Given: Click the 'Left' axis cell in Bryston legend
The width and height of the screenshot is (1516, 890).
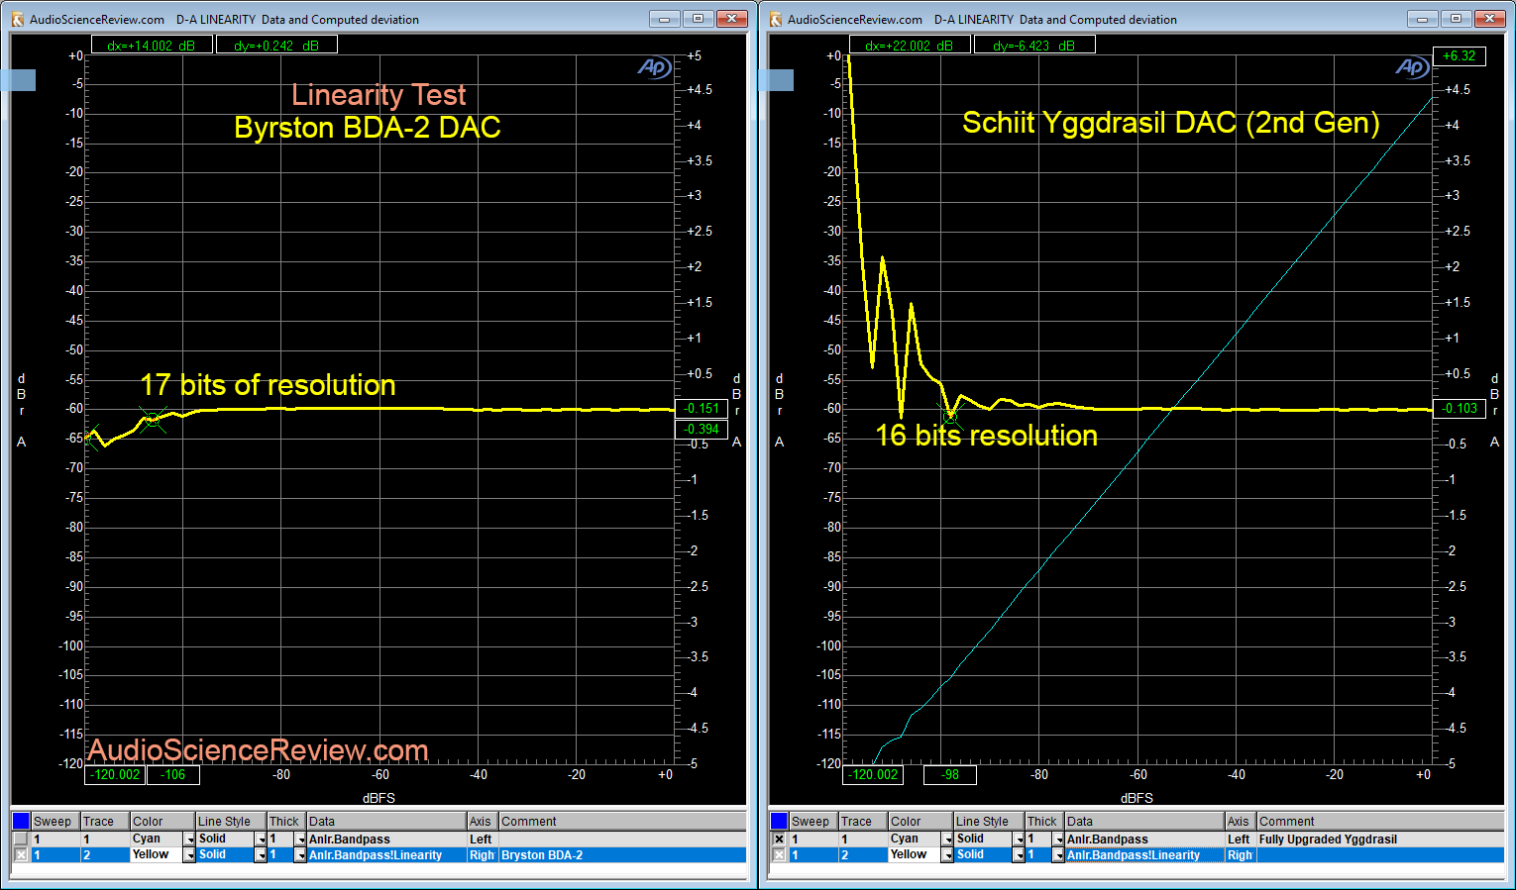Looking at the screenshot, I should (x=482, y=839).
